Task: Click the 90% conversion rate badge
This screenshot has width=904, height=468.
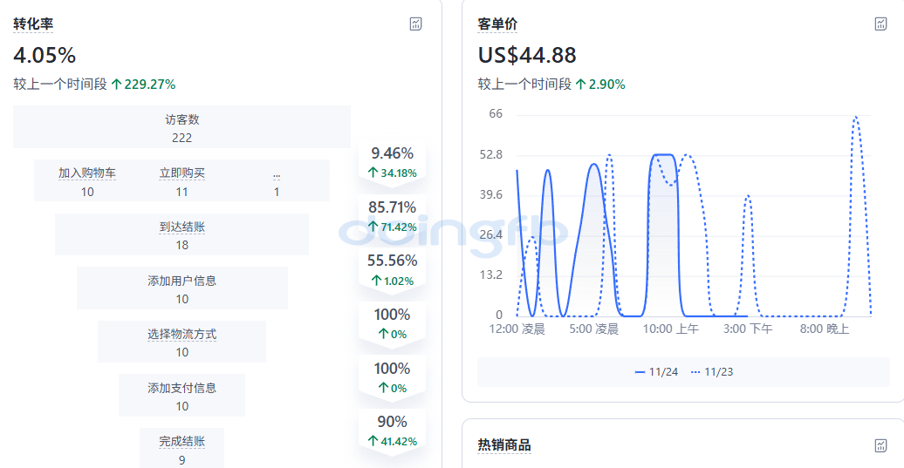Action: pos(392,431)
